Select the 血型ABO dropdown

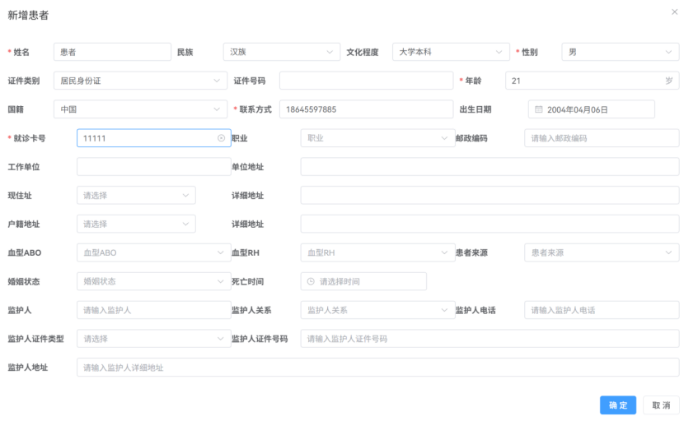click(151, 252)
